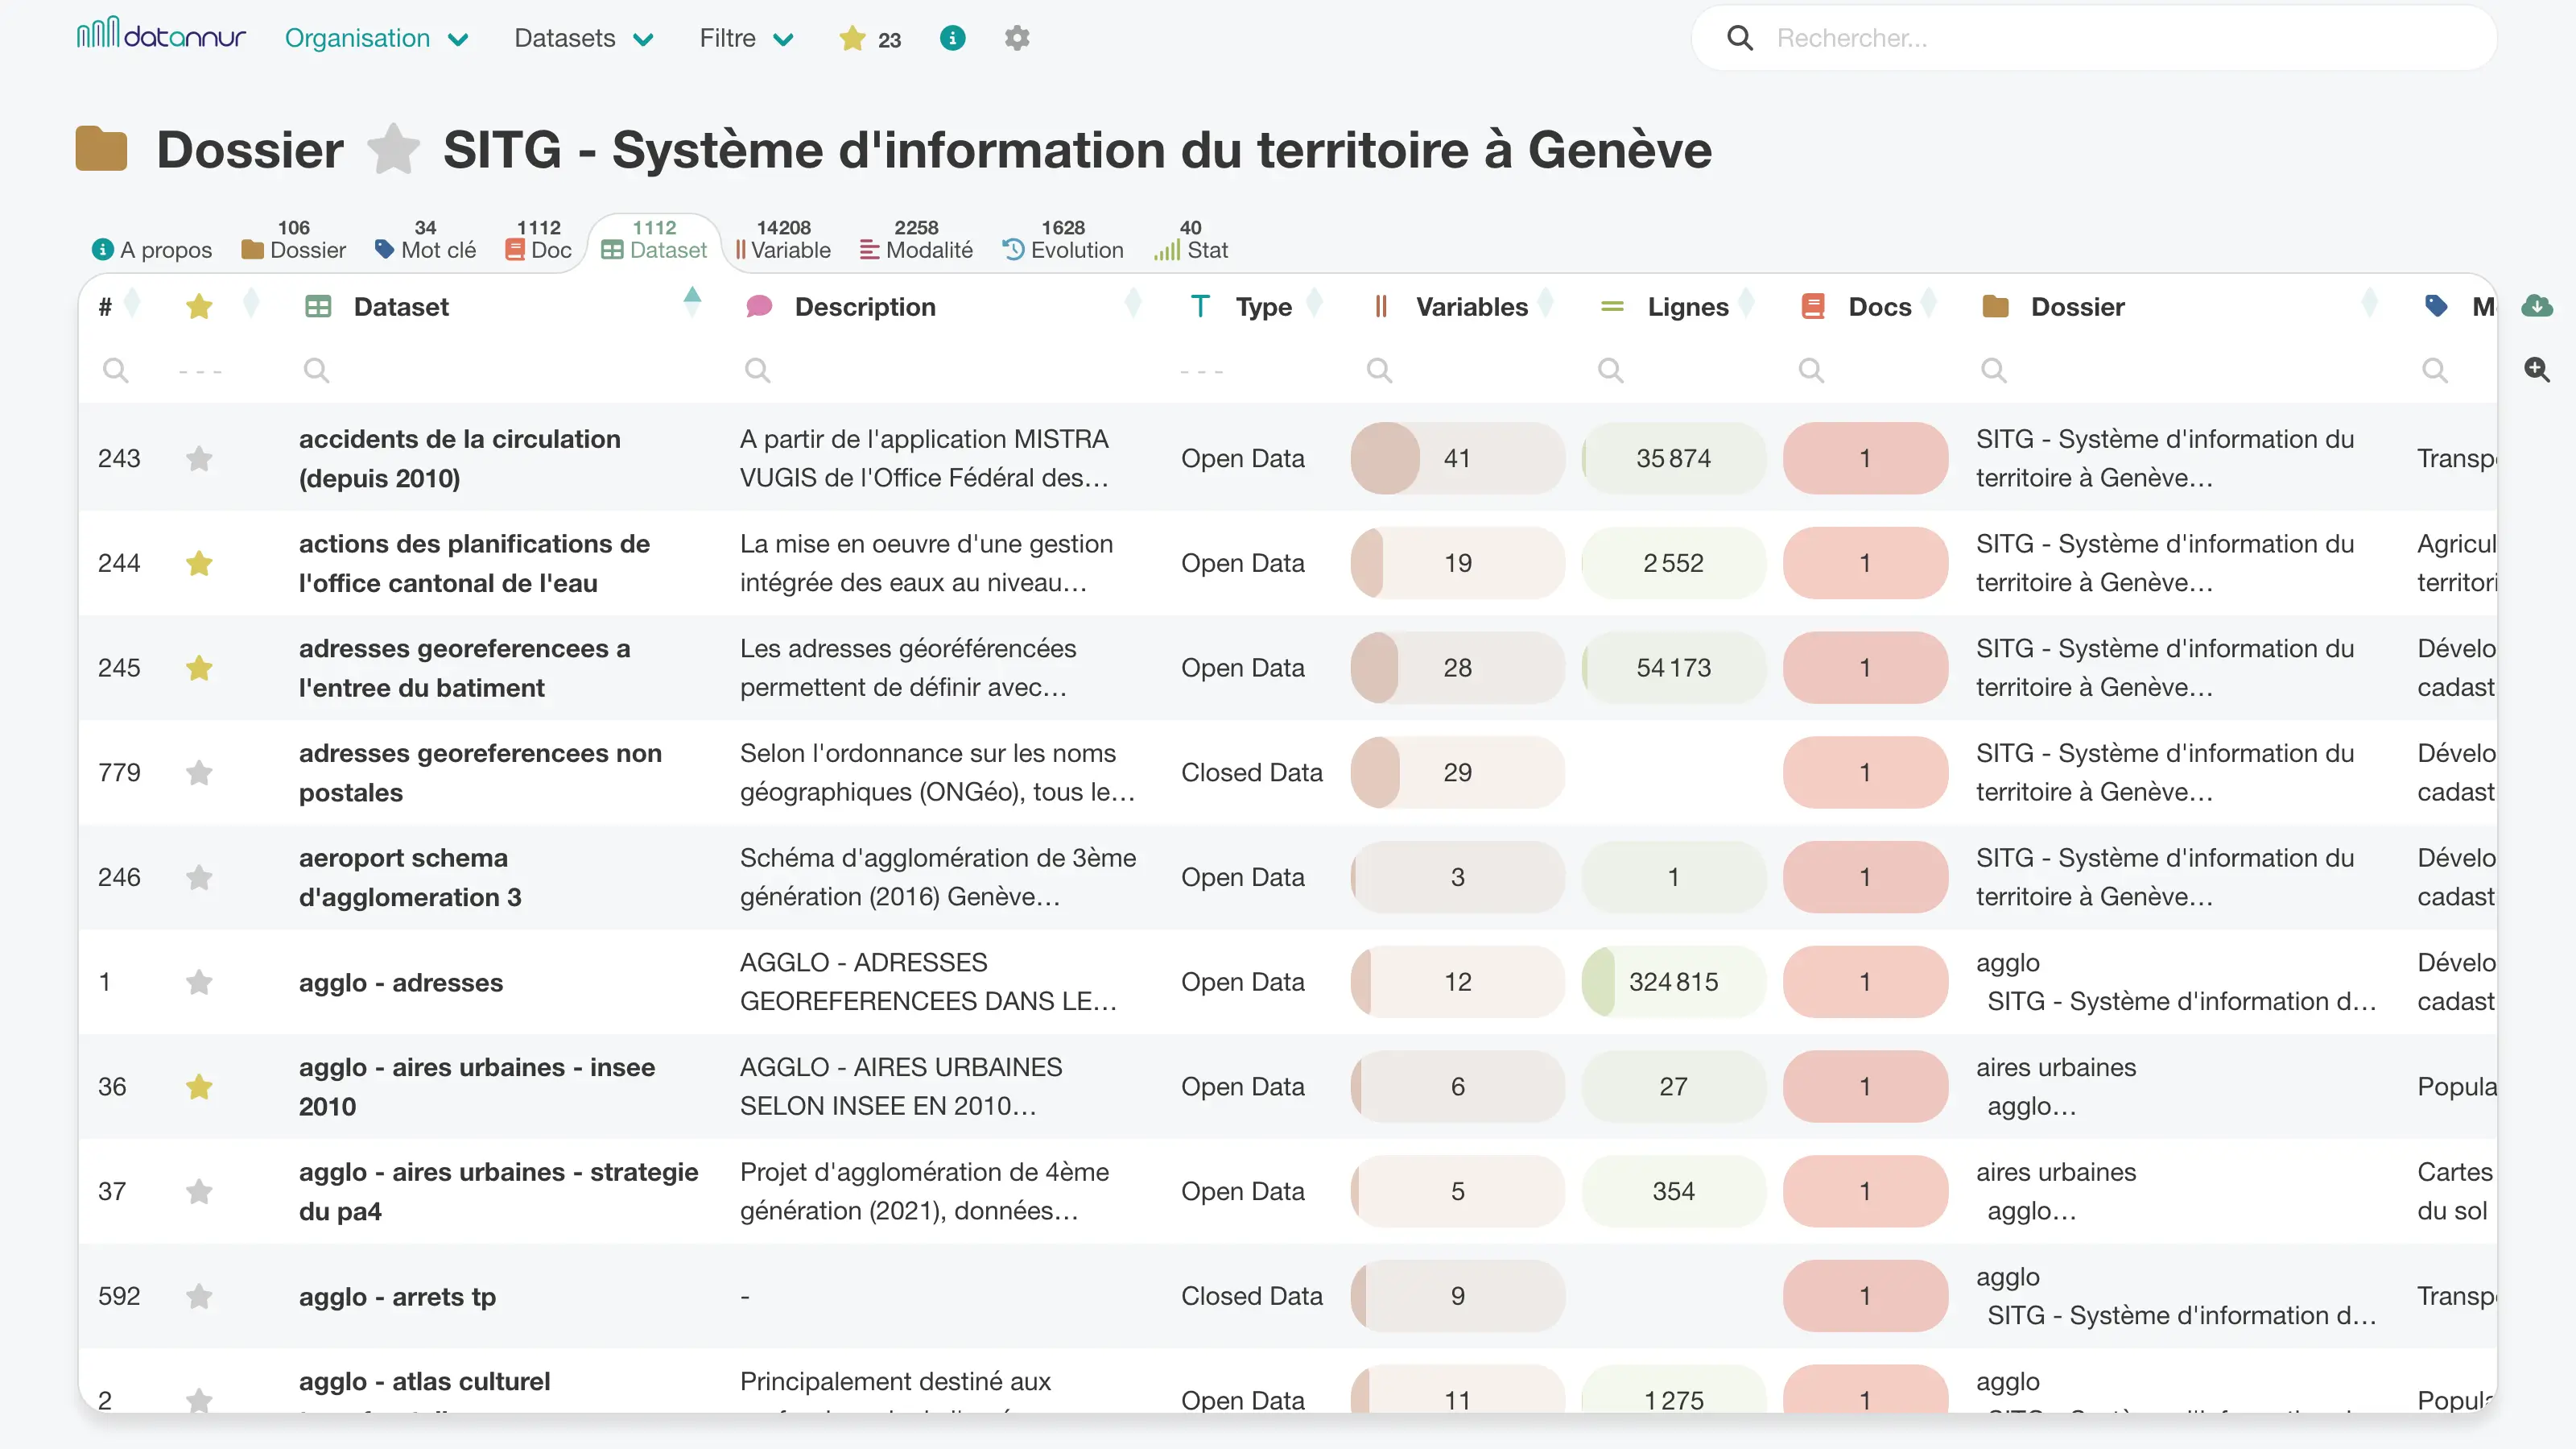The width and height of the screenshot is (2576, 1449).
Task: Click search icon under the tag column
Action: pos(2434,371)
